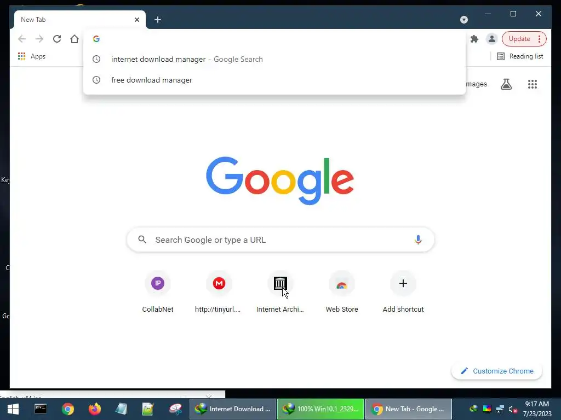Reload the current page
The height and width of the screenshot is (420, 561).
57,39
